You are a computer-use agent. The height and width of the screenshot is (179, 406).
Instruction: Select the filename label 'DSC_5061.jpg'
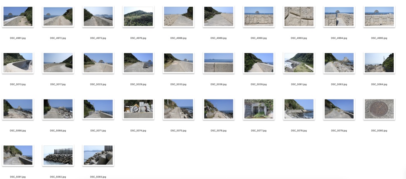(299, 84)
